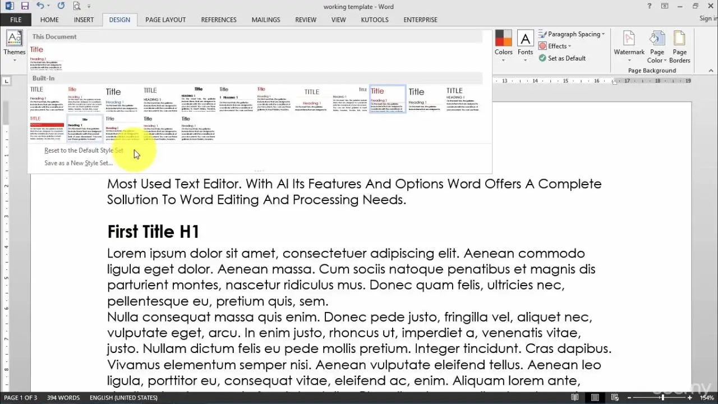Choose Reset to the Default Style Set

click(84, 150)
